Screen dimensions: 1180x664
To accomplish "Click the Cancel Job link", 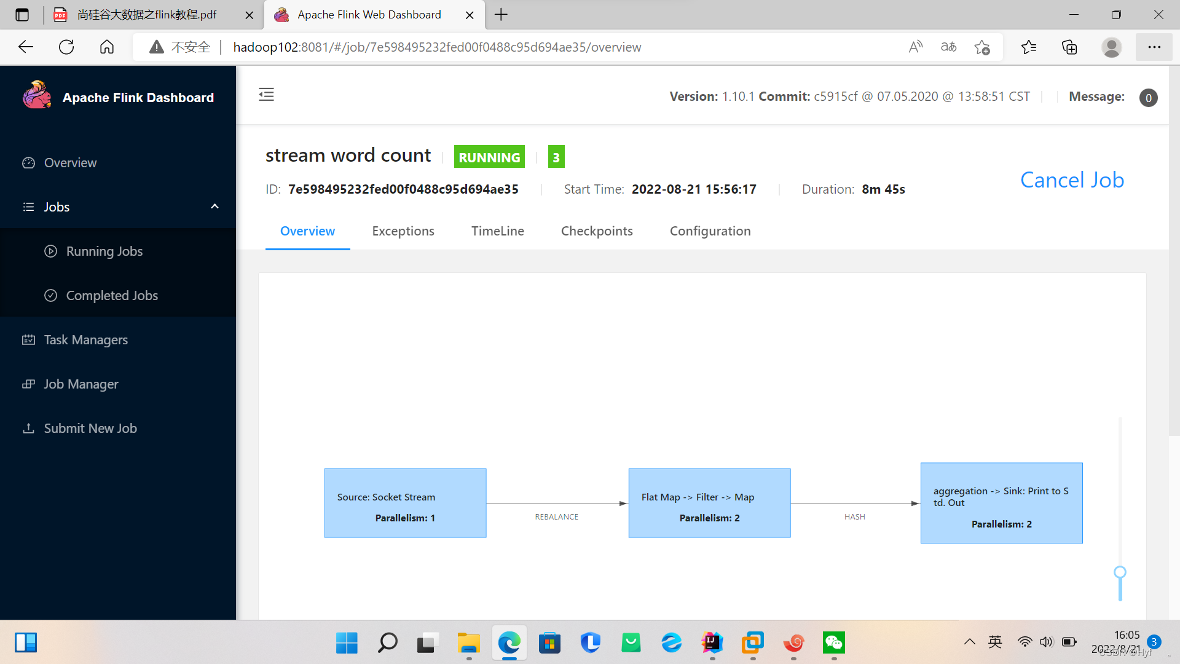I will coord(1071,180).
